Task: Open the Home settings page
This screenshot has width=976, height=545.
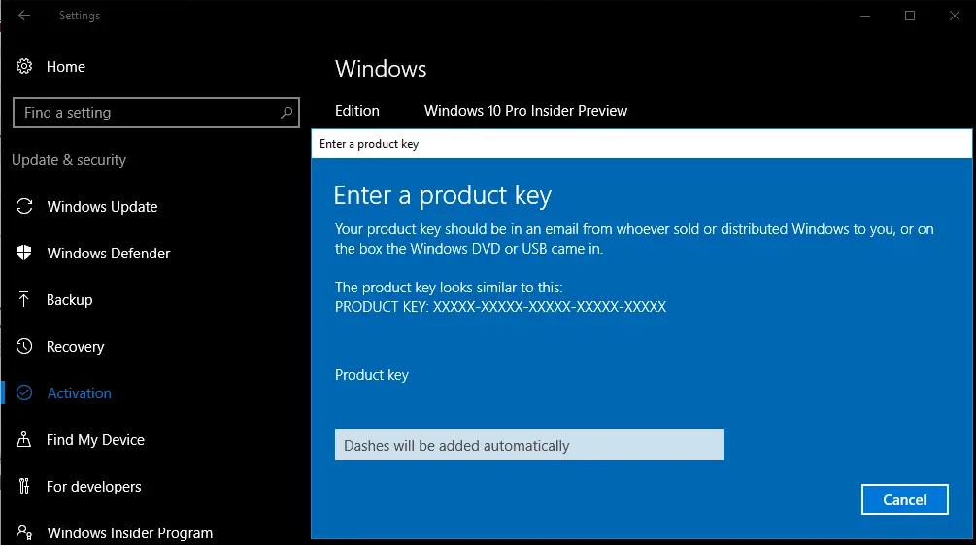Action: [65, 67]
